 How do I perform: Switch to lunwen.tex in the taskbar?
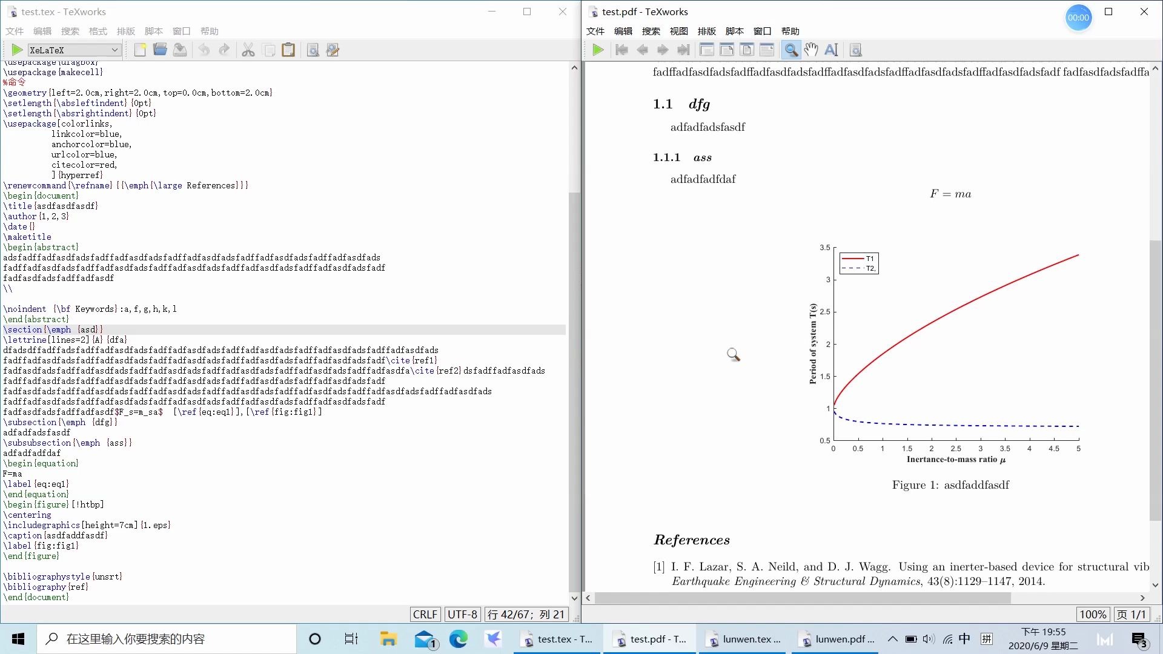pyautogui.click(x=744, y=639)
